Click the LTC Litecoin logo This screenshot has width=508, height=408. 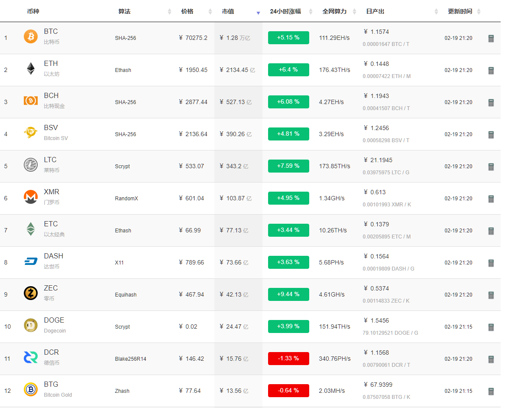31,165
